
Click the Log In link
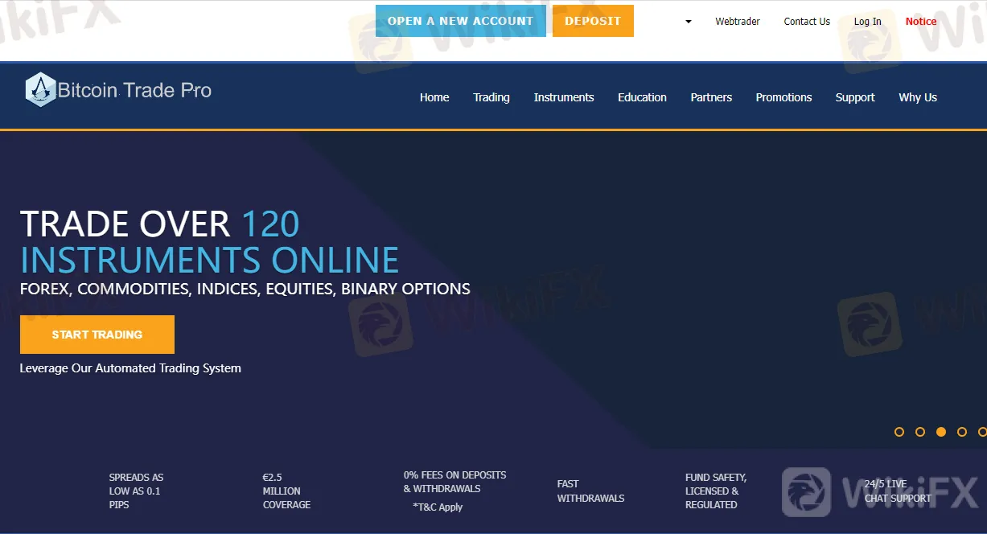pyautogui.click(x=867, y=22)
